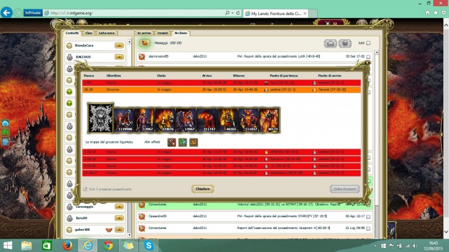Open Internet Explorer from the taskbar
The height and width of the screenshot is (252, 449).
pyautogui.click(x=88, y=245)
